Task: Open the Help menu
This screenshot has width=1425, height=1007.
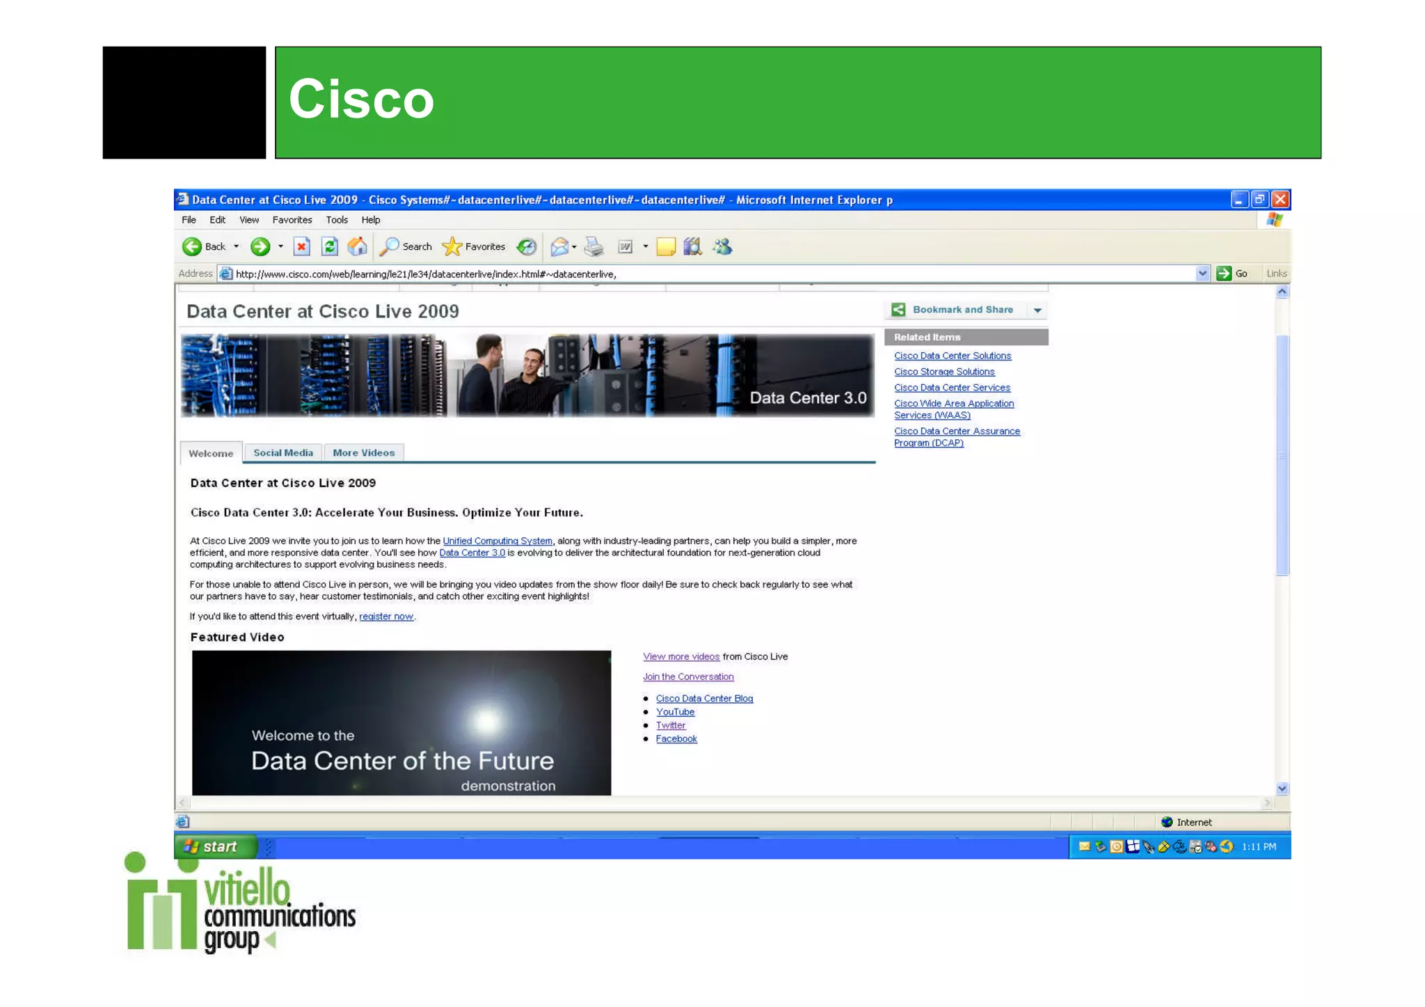Action: coord(371,220)
